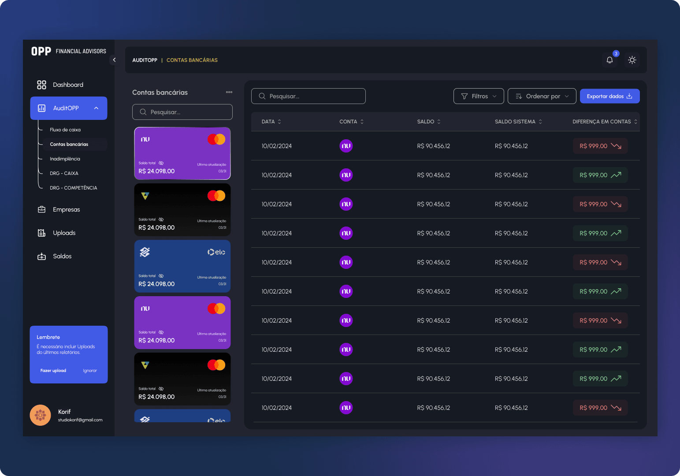Click the AUDITOPP breadcrumb link

tap(145, 60)
